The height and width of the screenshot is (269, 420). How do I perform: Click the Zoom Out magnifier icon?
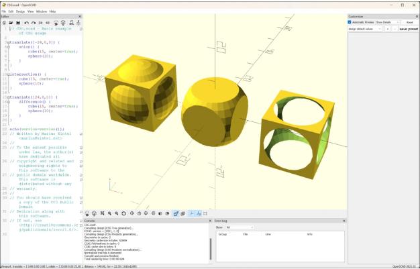point(117,213)
